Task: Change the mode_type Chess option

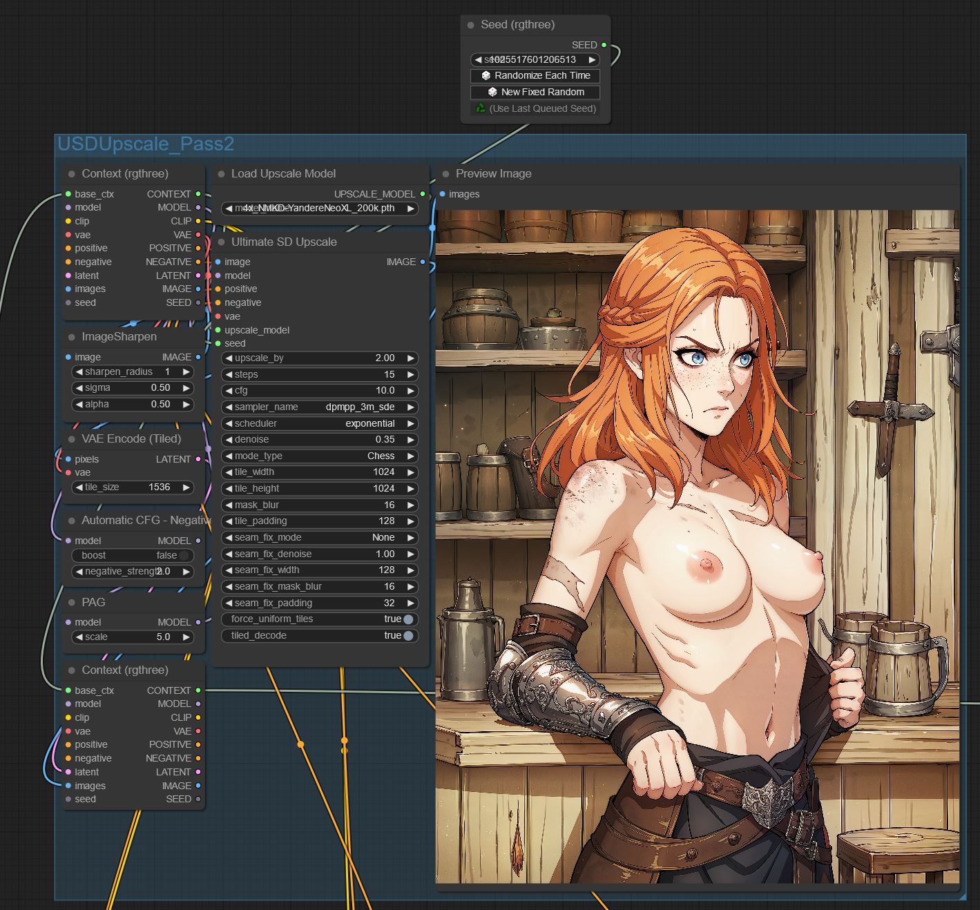Action: point(320,456)
